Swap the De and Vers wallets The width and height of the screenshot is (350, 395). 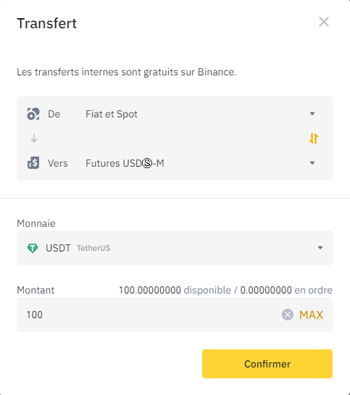(x=314, y=138)
